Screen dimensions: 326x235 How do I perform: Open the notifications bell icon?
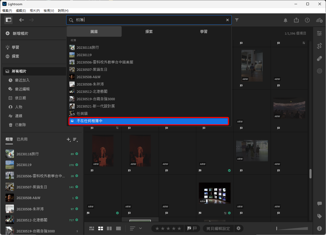click(x=286, y=20)
